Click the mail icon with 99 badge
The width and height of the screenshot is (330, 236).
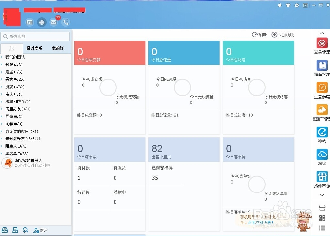[53, 22]
